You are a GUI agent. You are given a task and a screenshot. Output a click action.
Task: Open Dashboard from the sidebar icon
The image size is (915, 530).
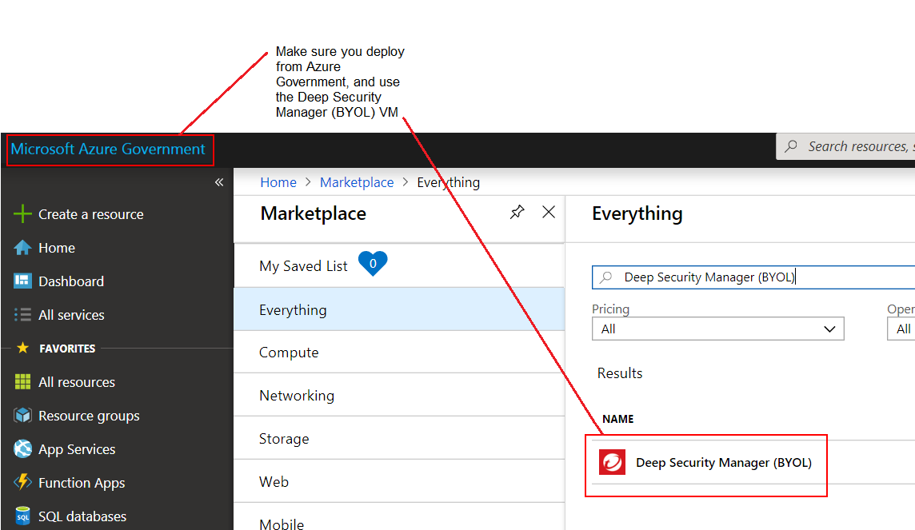tap(24, 281)
